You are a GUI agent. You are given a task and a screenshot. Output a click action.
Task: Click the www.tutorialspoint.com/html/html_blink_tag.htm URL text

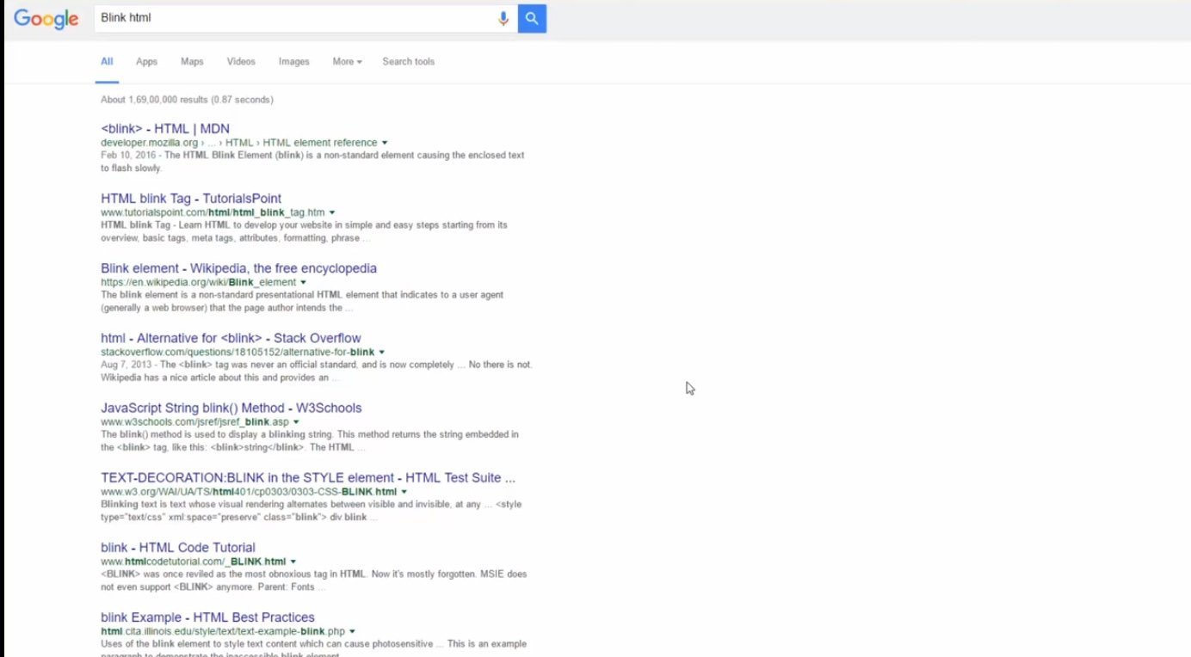pos(213,212)
